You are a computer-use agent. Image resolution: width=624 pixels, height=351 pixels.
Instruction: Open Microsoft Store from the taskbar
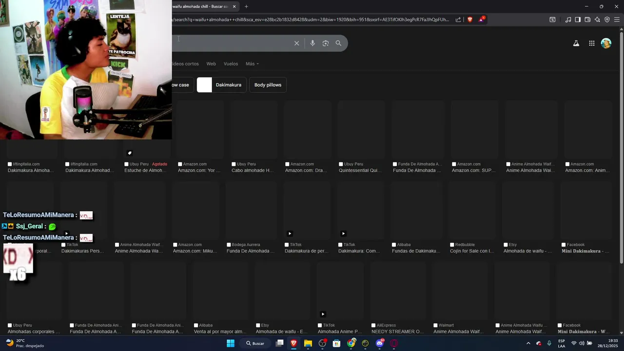pyautogui.click(x=336, y=343)
